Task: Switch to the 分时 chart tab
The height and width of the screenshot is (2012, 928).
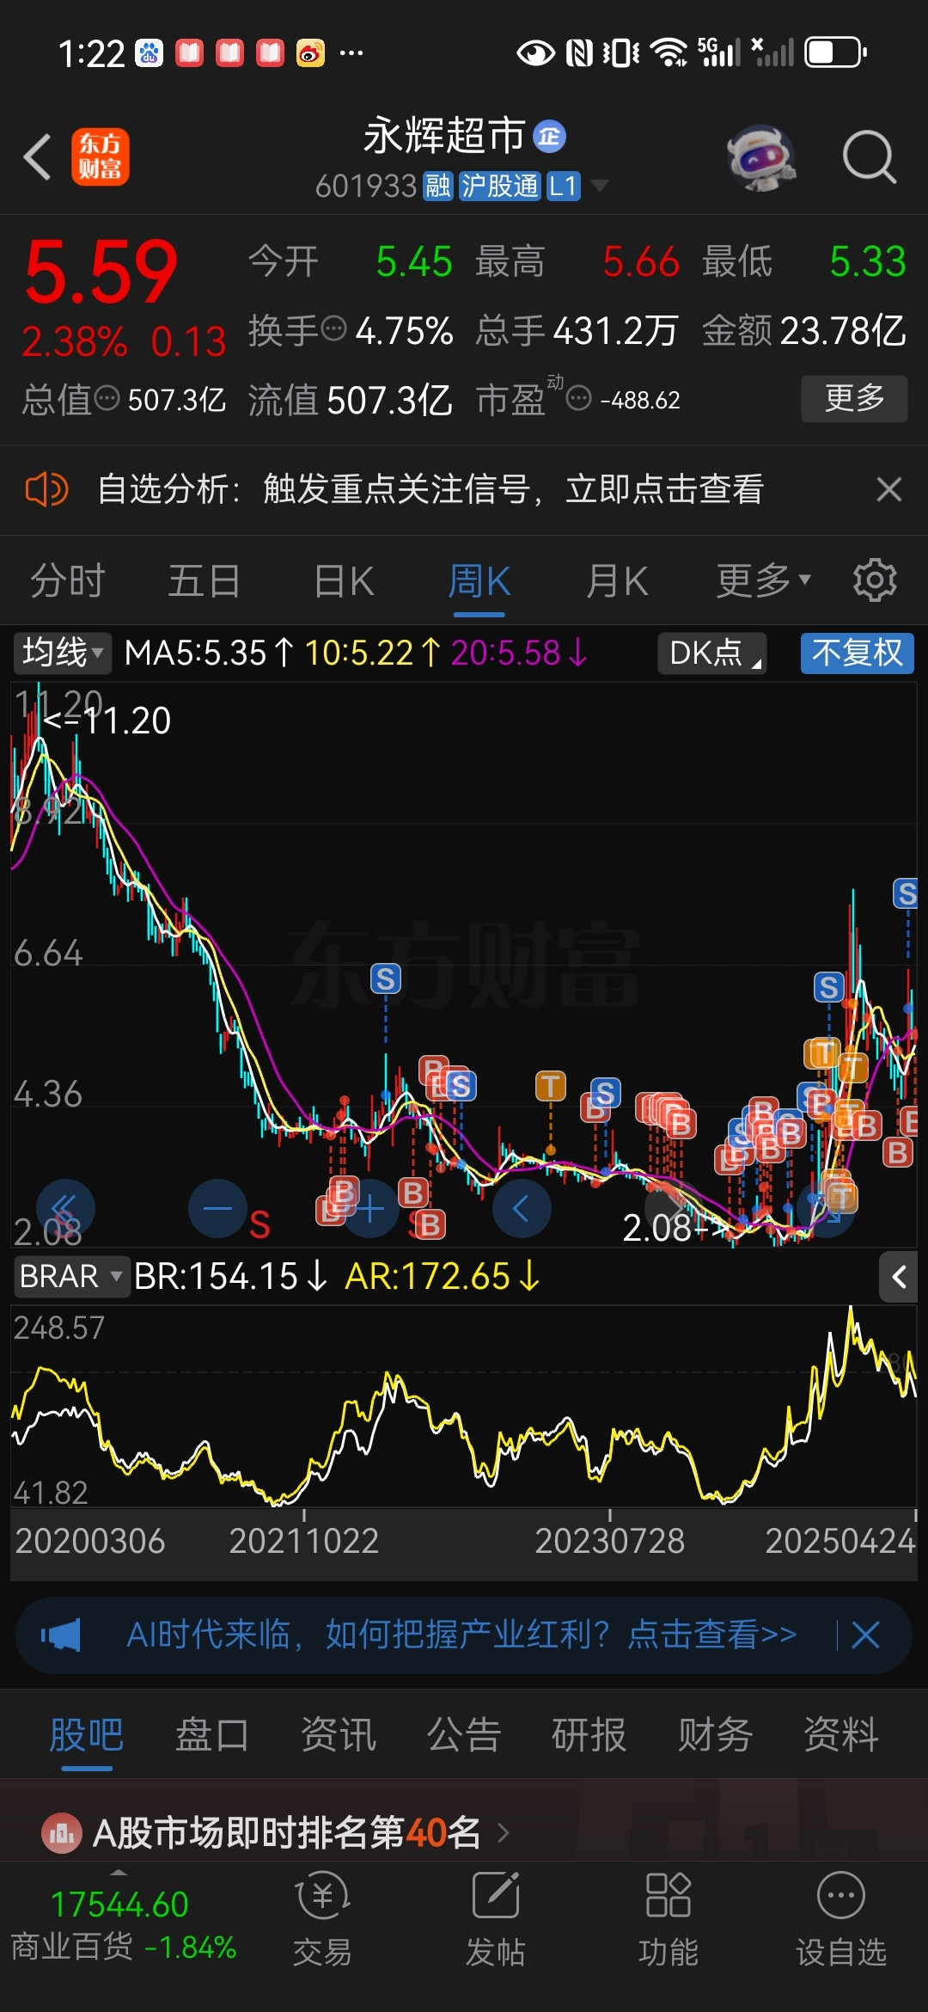Action: click(68, 580)
